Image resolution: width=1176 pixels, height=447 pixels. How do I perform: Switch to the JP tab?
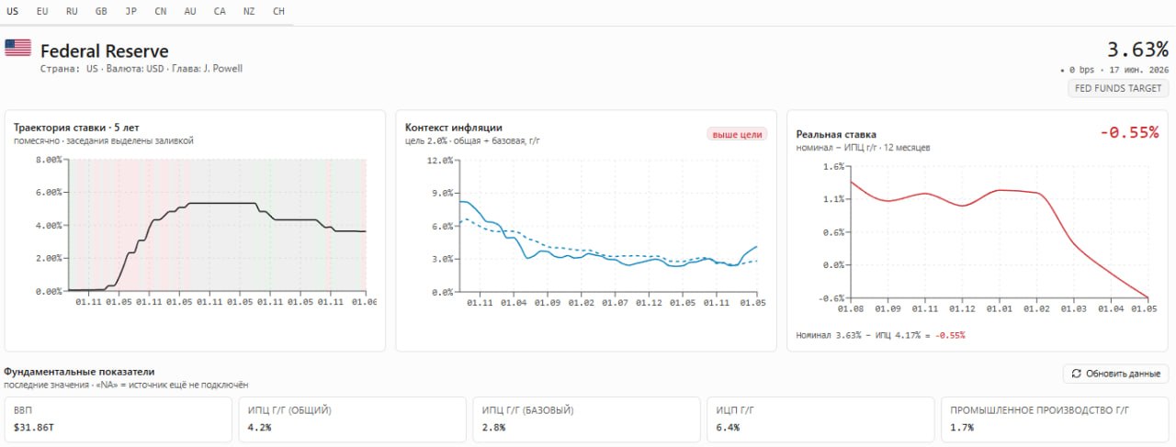[x=131, y=11]
